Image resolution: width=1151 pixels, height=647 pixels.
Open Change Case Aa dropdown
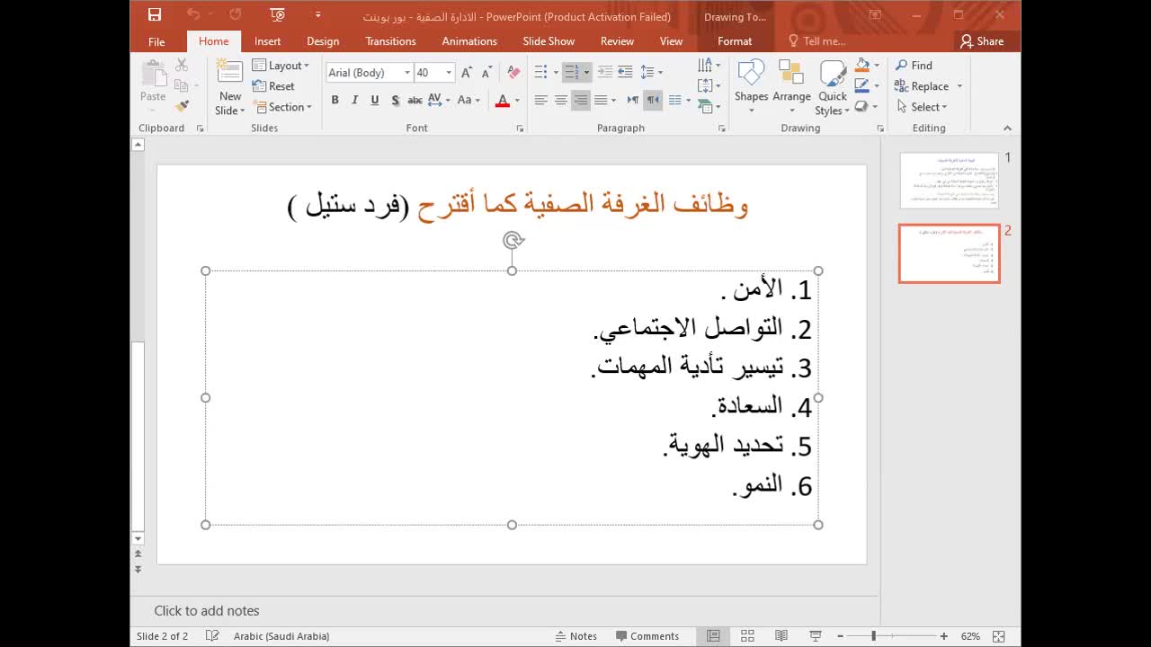coord(468,100)
